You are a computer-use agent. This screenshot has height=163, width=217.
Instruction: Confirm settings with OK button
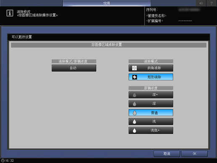tap(194, 154)
